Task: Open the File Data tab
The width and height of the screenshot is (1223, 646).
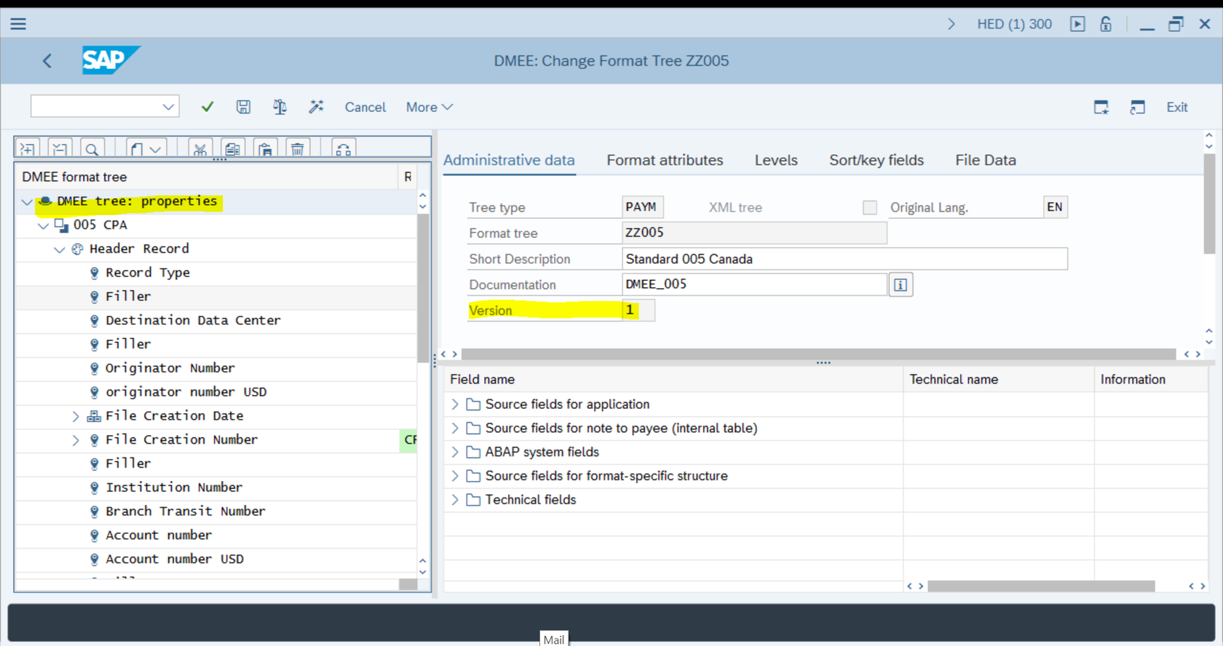Action: pos(986,160)
